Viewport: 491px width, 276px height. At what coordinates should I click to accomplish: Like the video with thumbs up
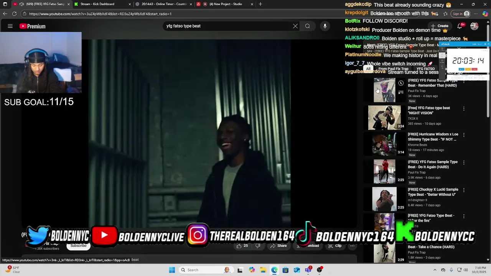242,246
